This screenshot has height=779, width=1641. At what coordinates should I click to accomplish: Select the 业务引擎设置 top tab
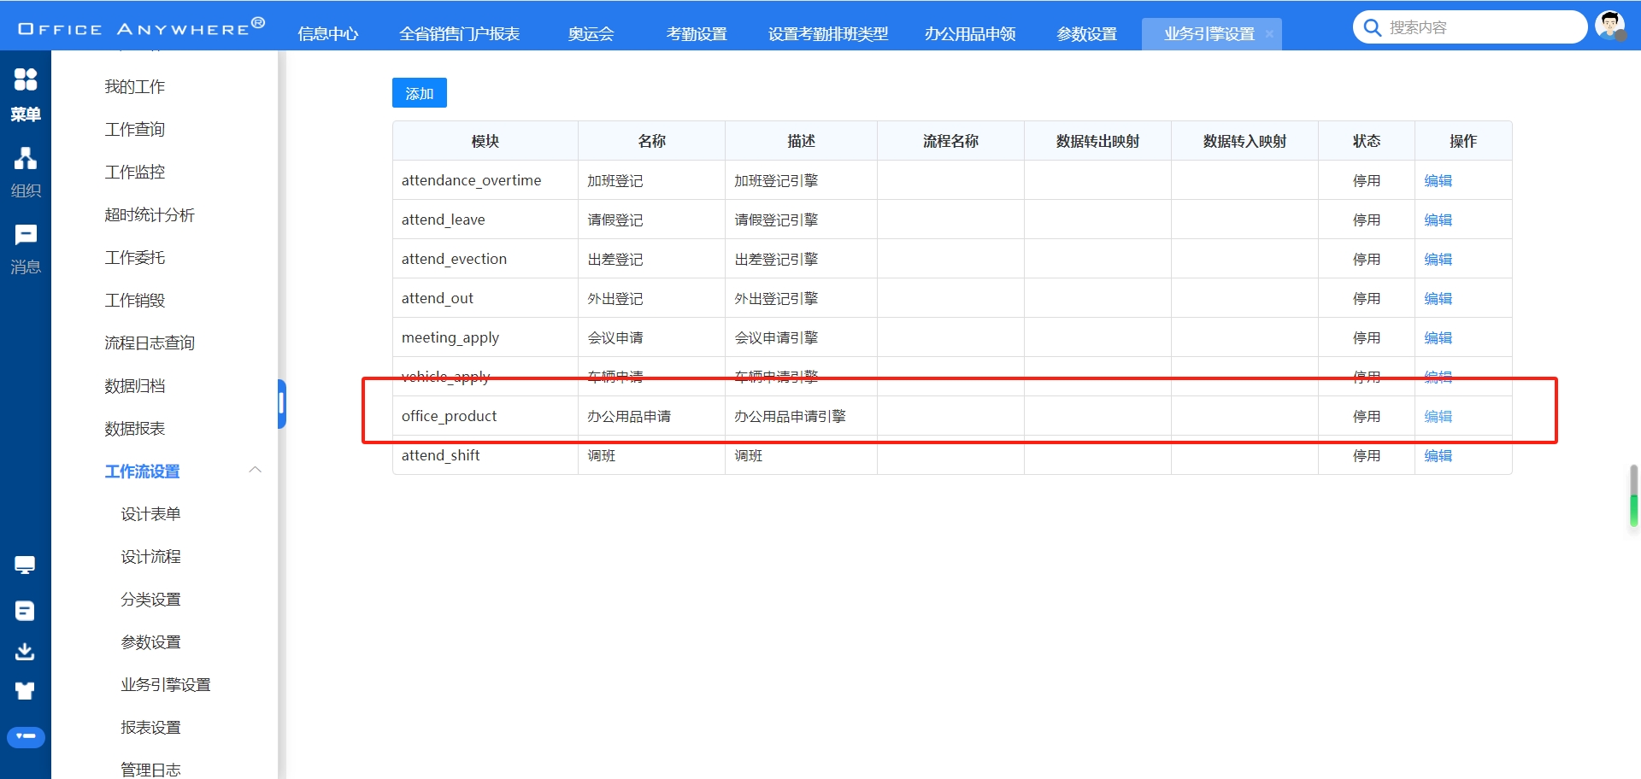click(x=1209, y=34)
